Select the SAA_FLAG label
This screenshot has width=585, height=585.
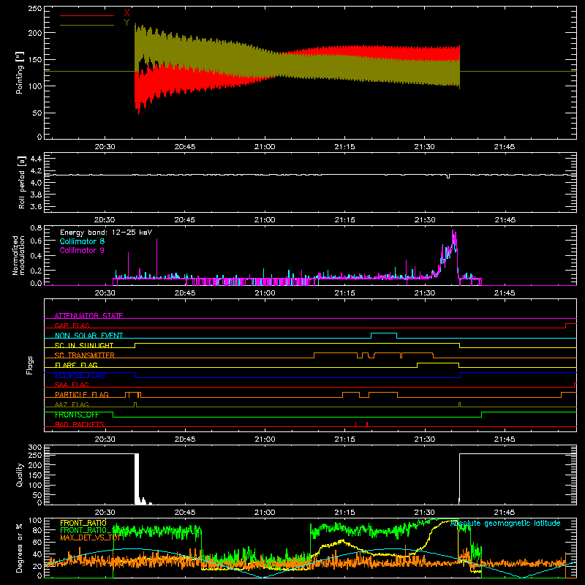pyautogui.click(x=72, y=385)
